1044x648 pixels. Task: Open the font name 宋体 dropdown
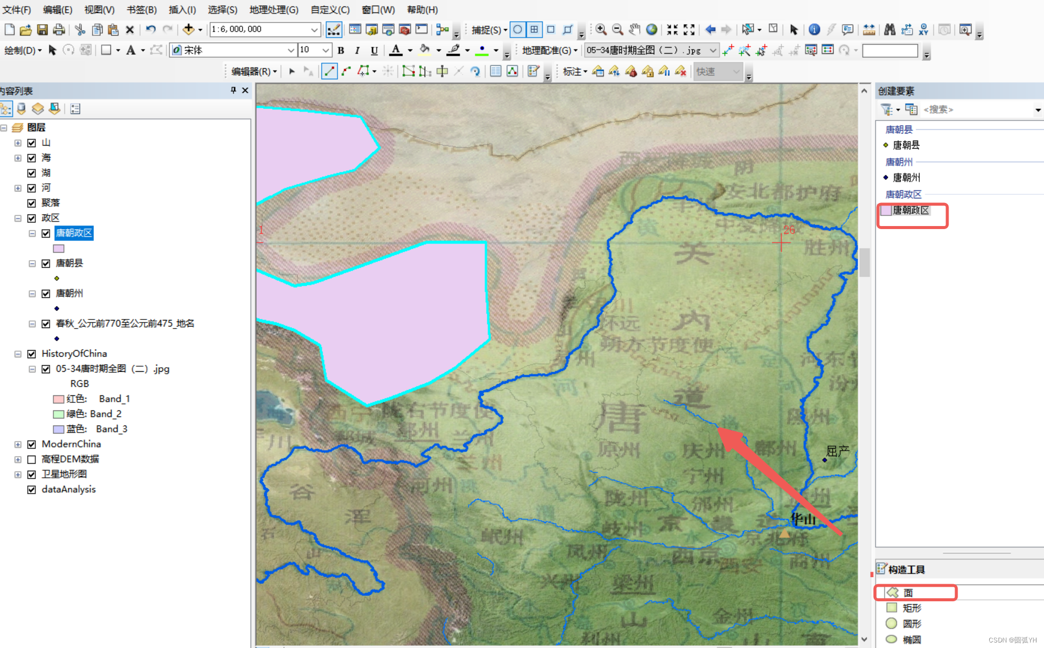click(290, 50)
